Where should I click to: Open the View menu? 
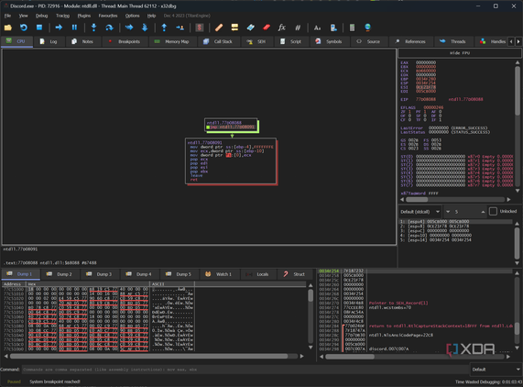click(x=23, y=16)
